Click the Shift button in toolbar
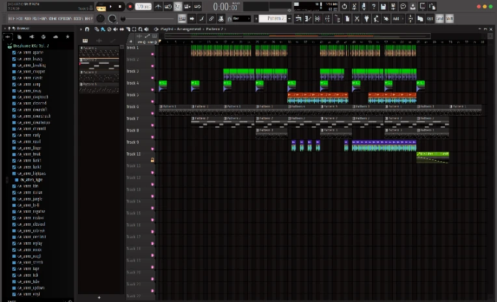This screenshot has width=497, height=302. [450, 19]
